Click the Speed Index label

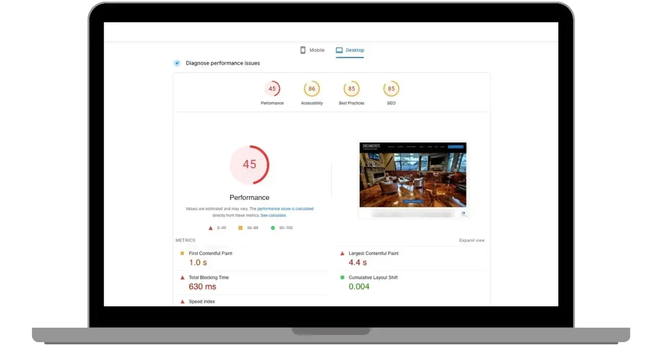(x=202, y=302)
